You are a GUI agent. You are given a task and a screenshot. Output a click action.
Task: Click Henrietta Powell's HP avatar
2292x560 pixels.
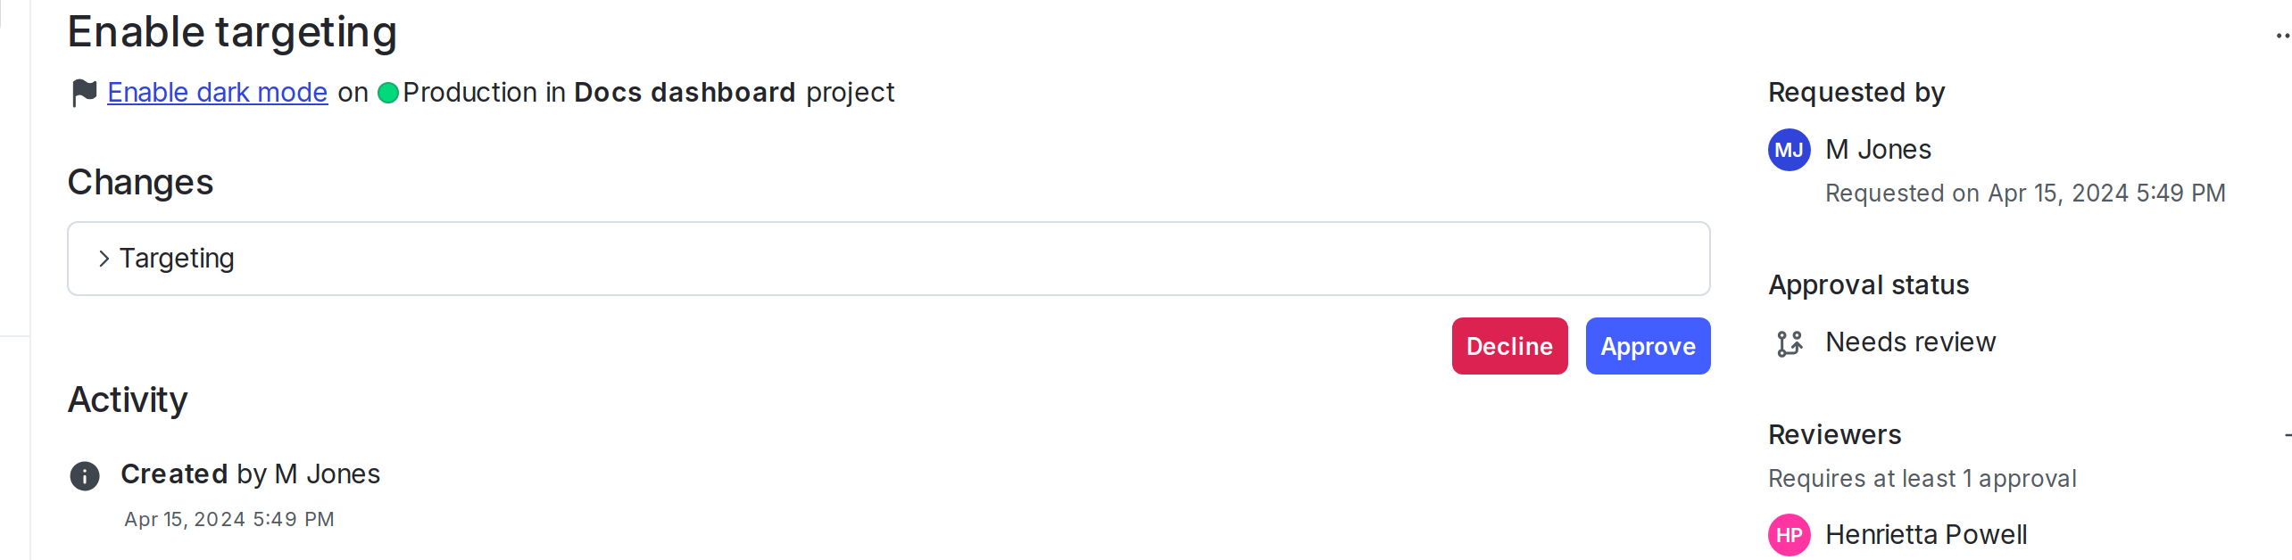1788,535
